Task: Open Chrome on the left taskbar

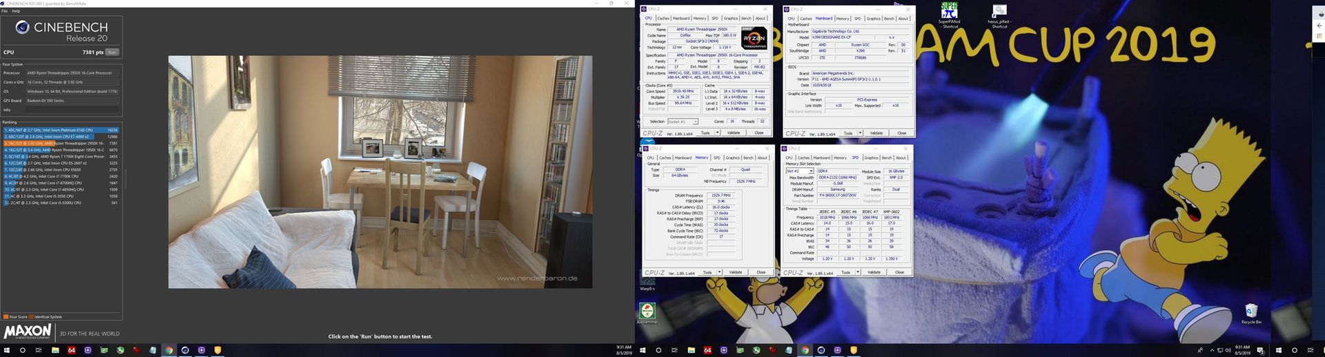Action: (168, 350)
